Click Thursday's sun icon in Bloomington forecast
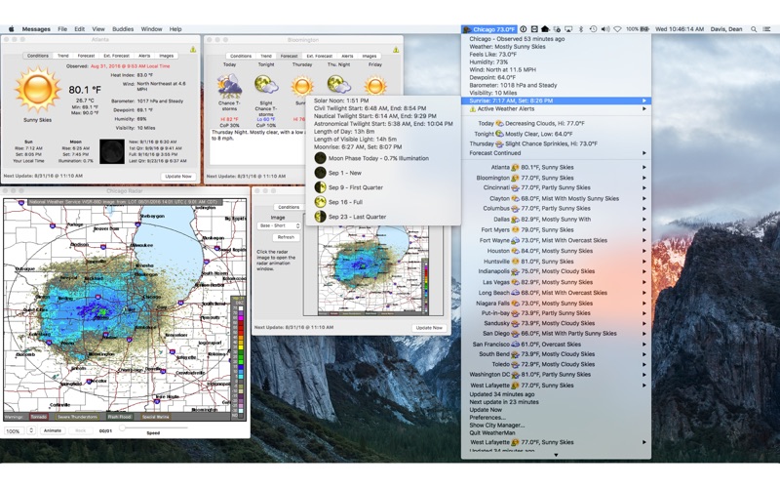The height and width of the screenshot is (488, 780). pyautogui.click(x=302, y=86)
